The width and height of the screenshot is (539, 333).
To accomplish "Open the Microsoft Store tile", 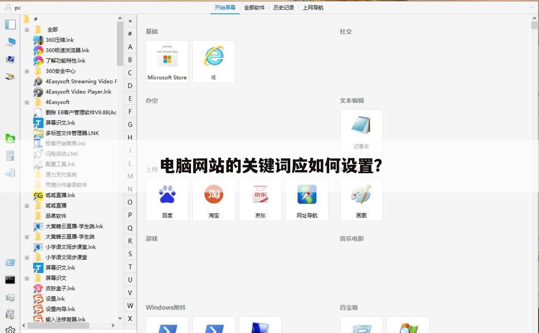I will [x=167, y=61].
